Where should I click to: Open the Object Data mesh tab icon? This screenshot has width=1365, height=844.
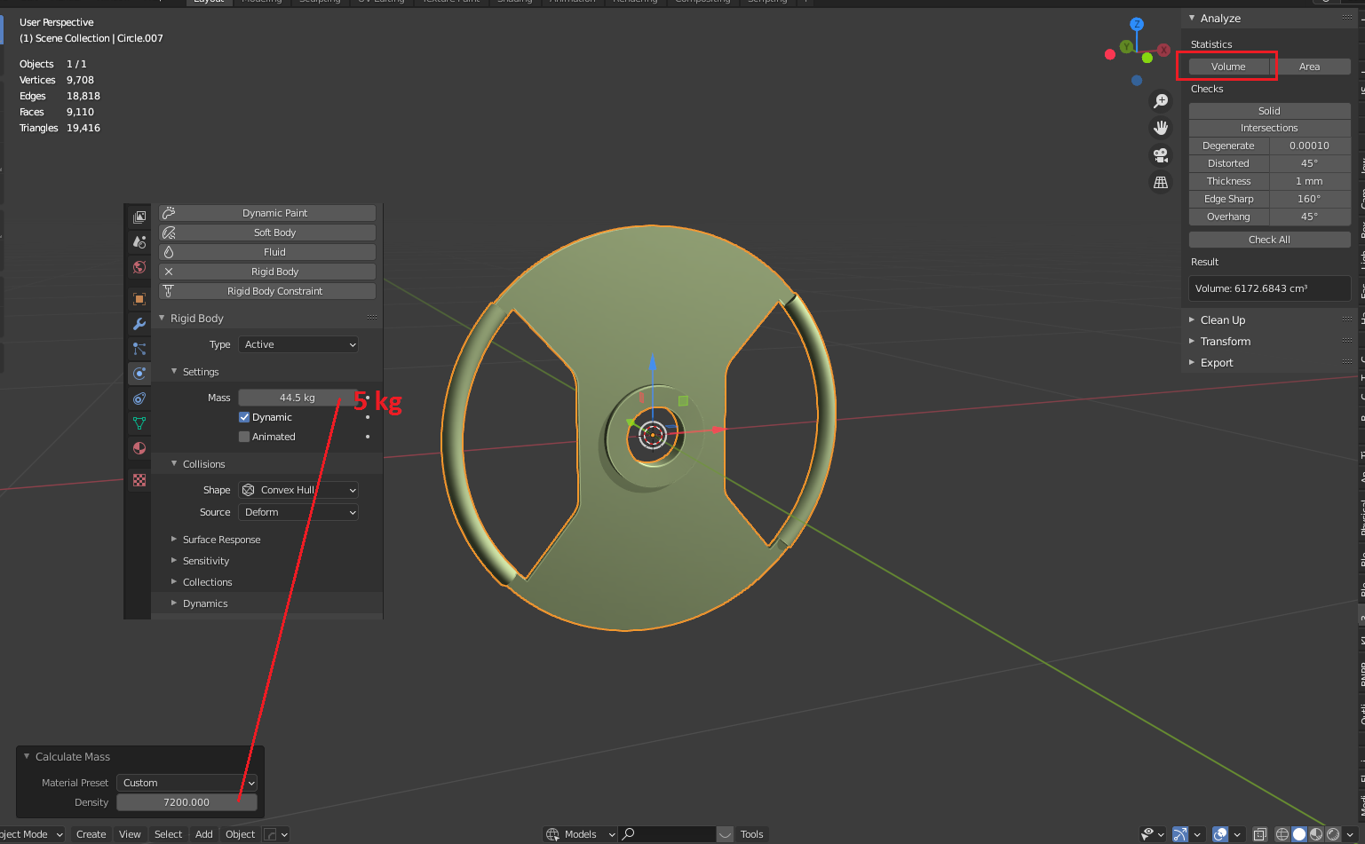(x=139, y=423)
